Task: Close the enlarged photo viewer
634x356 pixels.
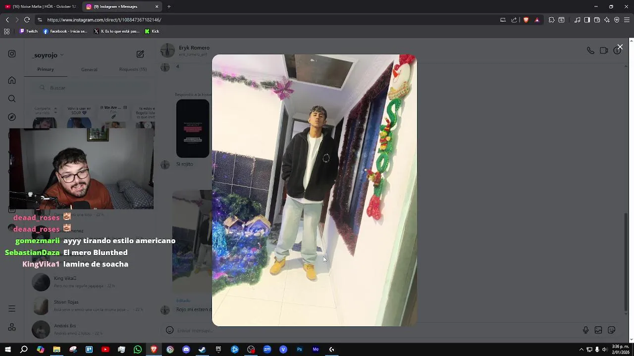Action: pos(620,47)
